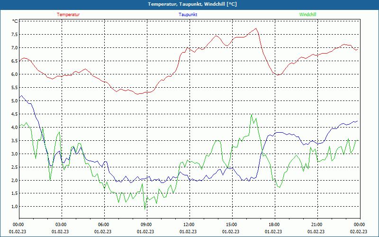Click the red Temperatur legend label
379x237 pixels.
coord(68,15)
